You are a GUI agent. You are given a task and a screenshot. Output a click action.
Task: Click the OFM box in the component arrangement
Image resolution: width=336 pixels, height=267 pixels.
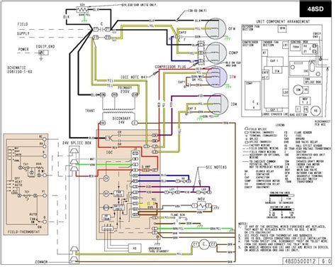(282, 28)
